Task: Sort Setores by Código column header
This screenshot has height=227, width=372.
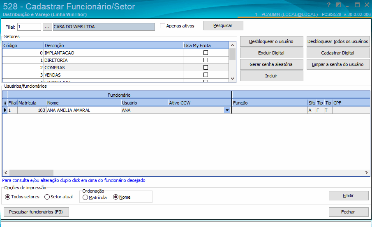Action: [23, 45]
